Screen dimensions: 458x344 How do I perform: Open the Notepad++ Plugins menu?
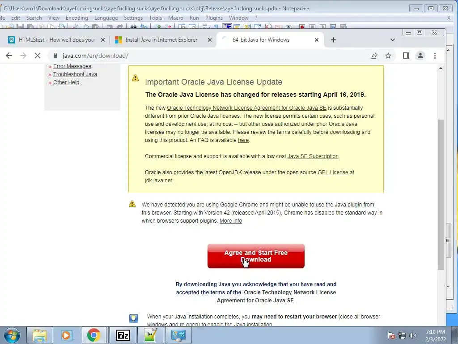214,18
